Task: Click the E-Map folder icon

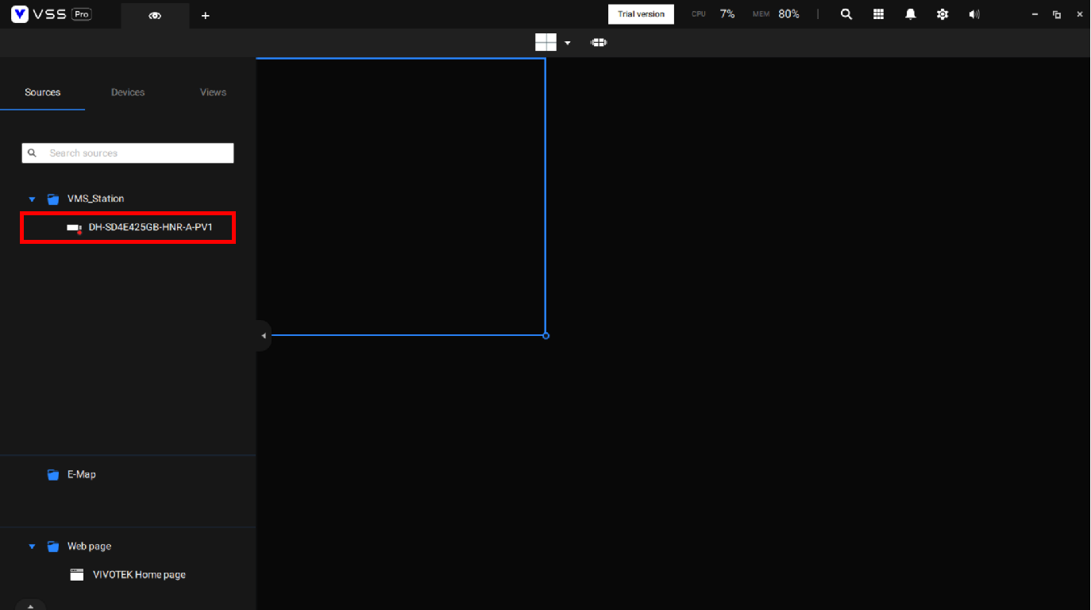Action: [x=53, y=475]
